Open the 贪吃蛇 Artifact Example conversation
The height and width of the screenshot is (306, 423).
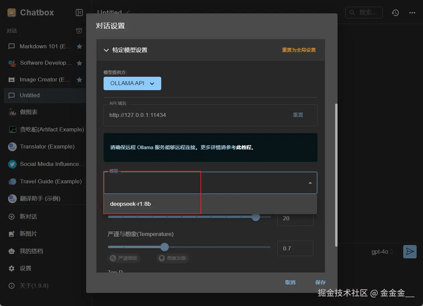coord(45,129)
